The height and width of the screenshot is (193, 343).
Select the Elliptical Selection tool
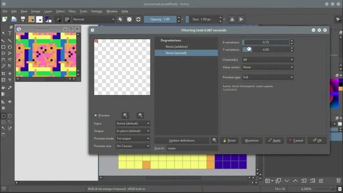pyautogui.click(x=10, y=116)
